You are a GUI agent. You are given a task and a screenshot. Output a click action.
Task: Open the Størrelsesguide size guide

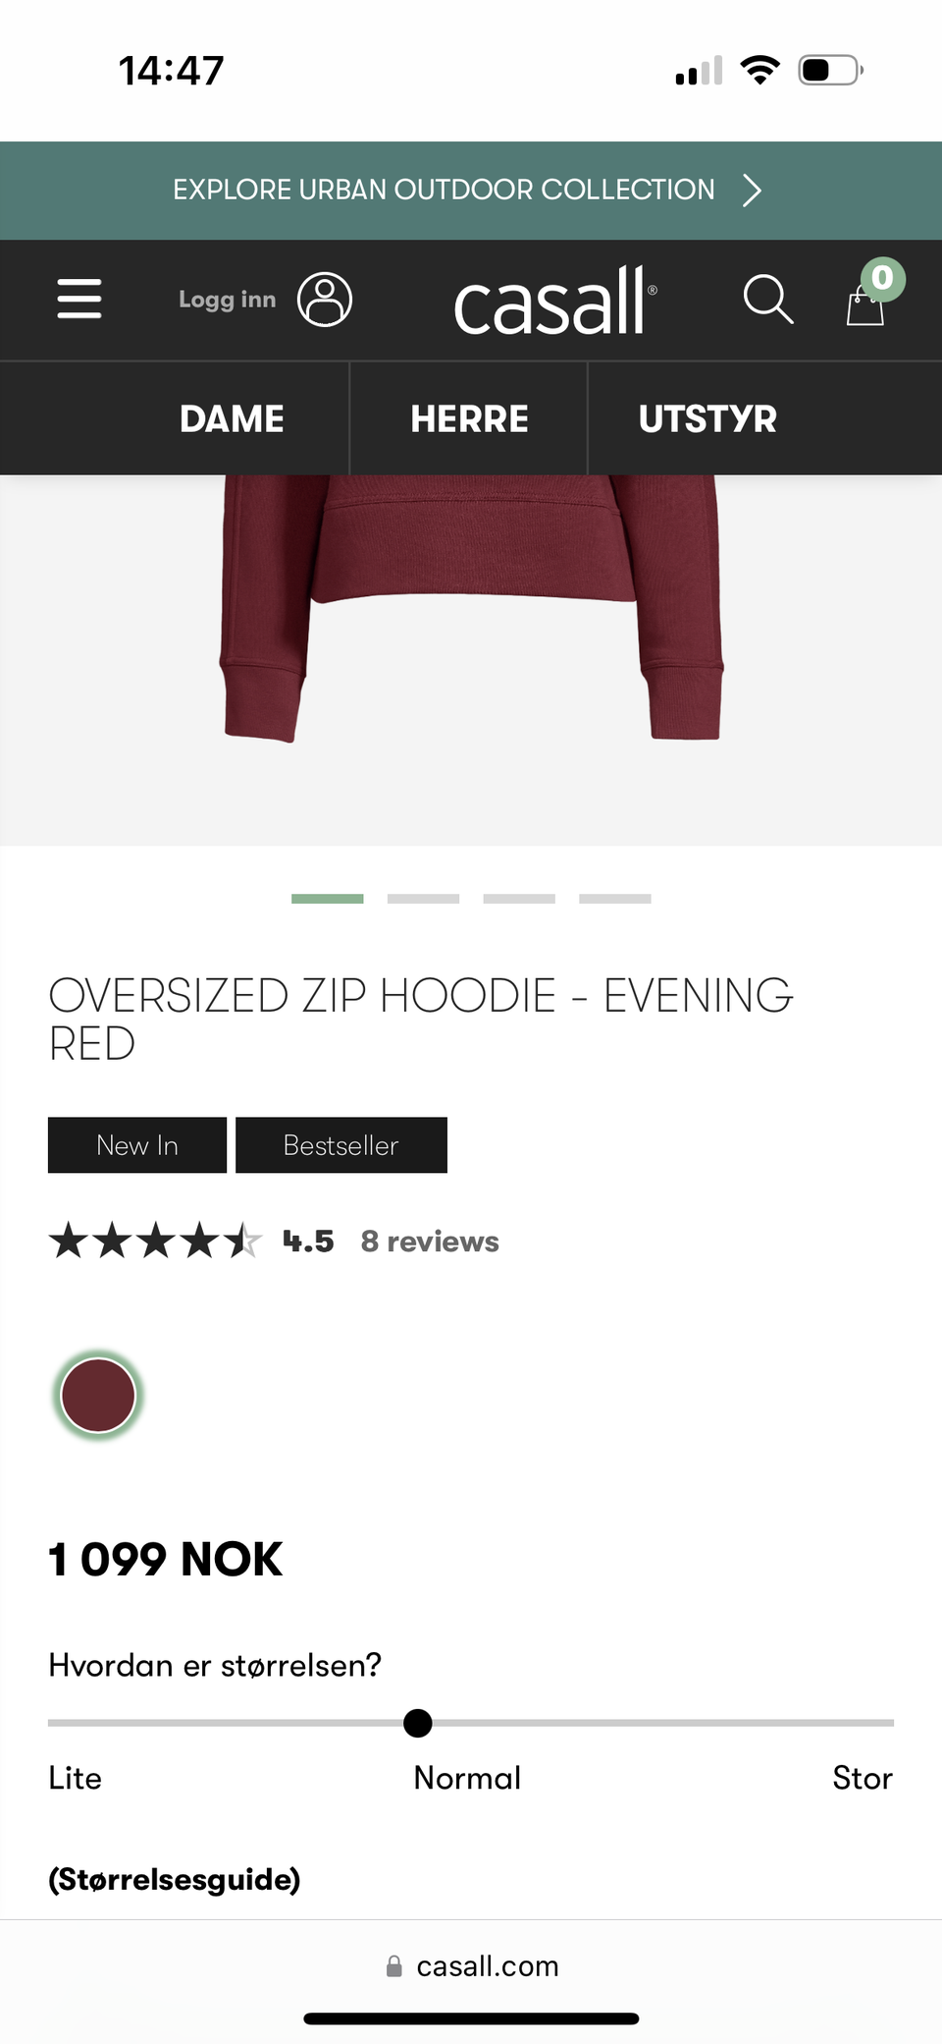[175, 1879]
